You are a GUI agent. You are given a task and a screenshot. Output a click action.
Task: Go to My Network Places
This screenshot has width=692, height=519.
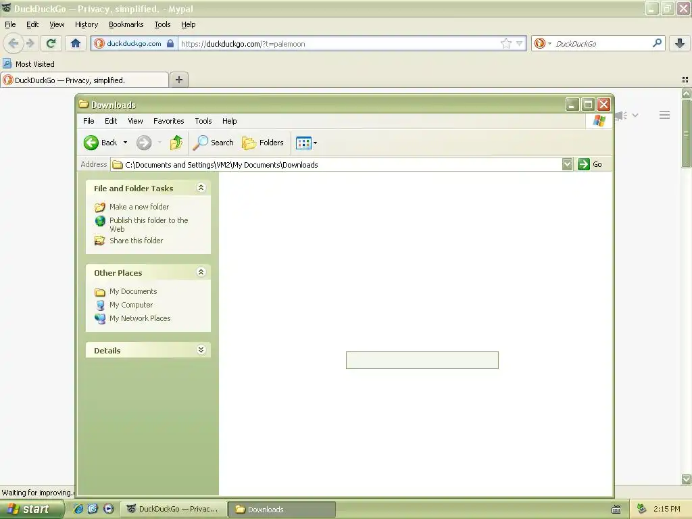[140, 318]
